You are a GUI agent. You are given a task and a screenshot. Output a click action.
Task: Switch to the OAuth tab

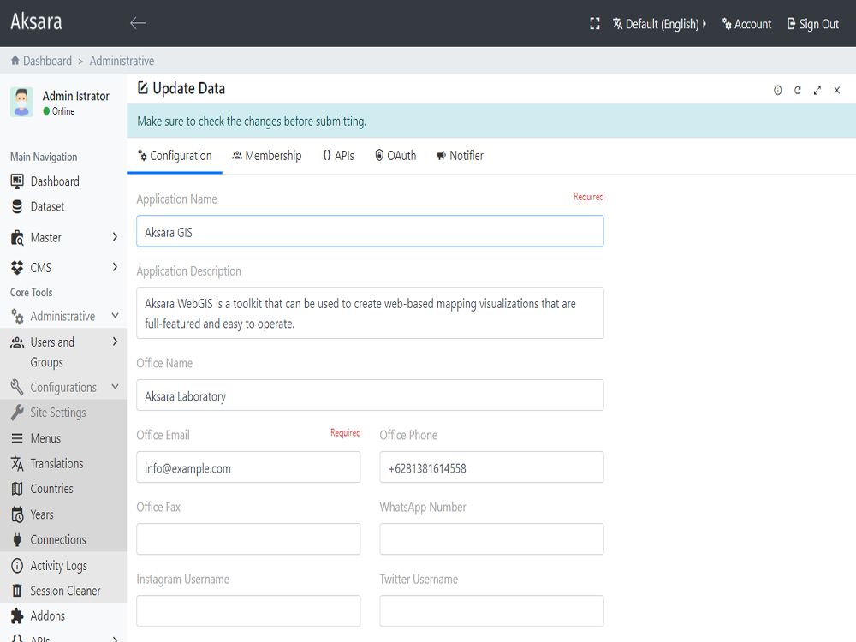click(x=395, y=156)
